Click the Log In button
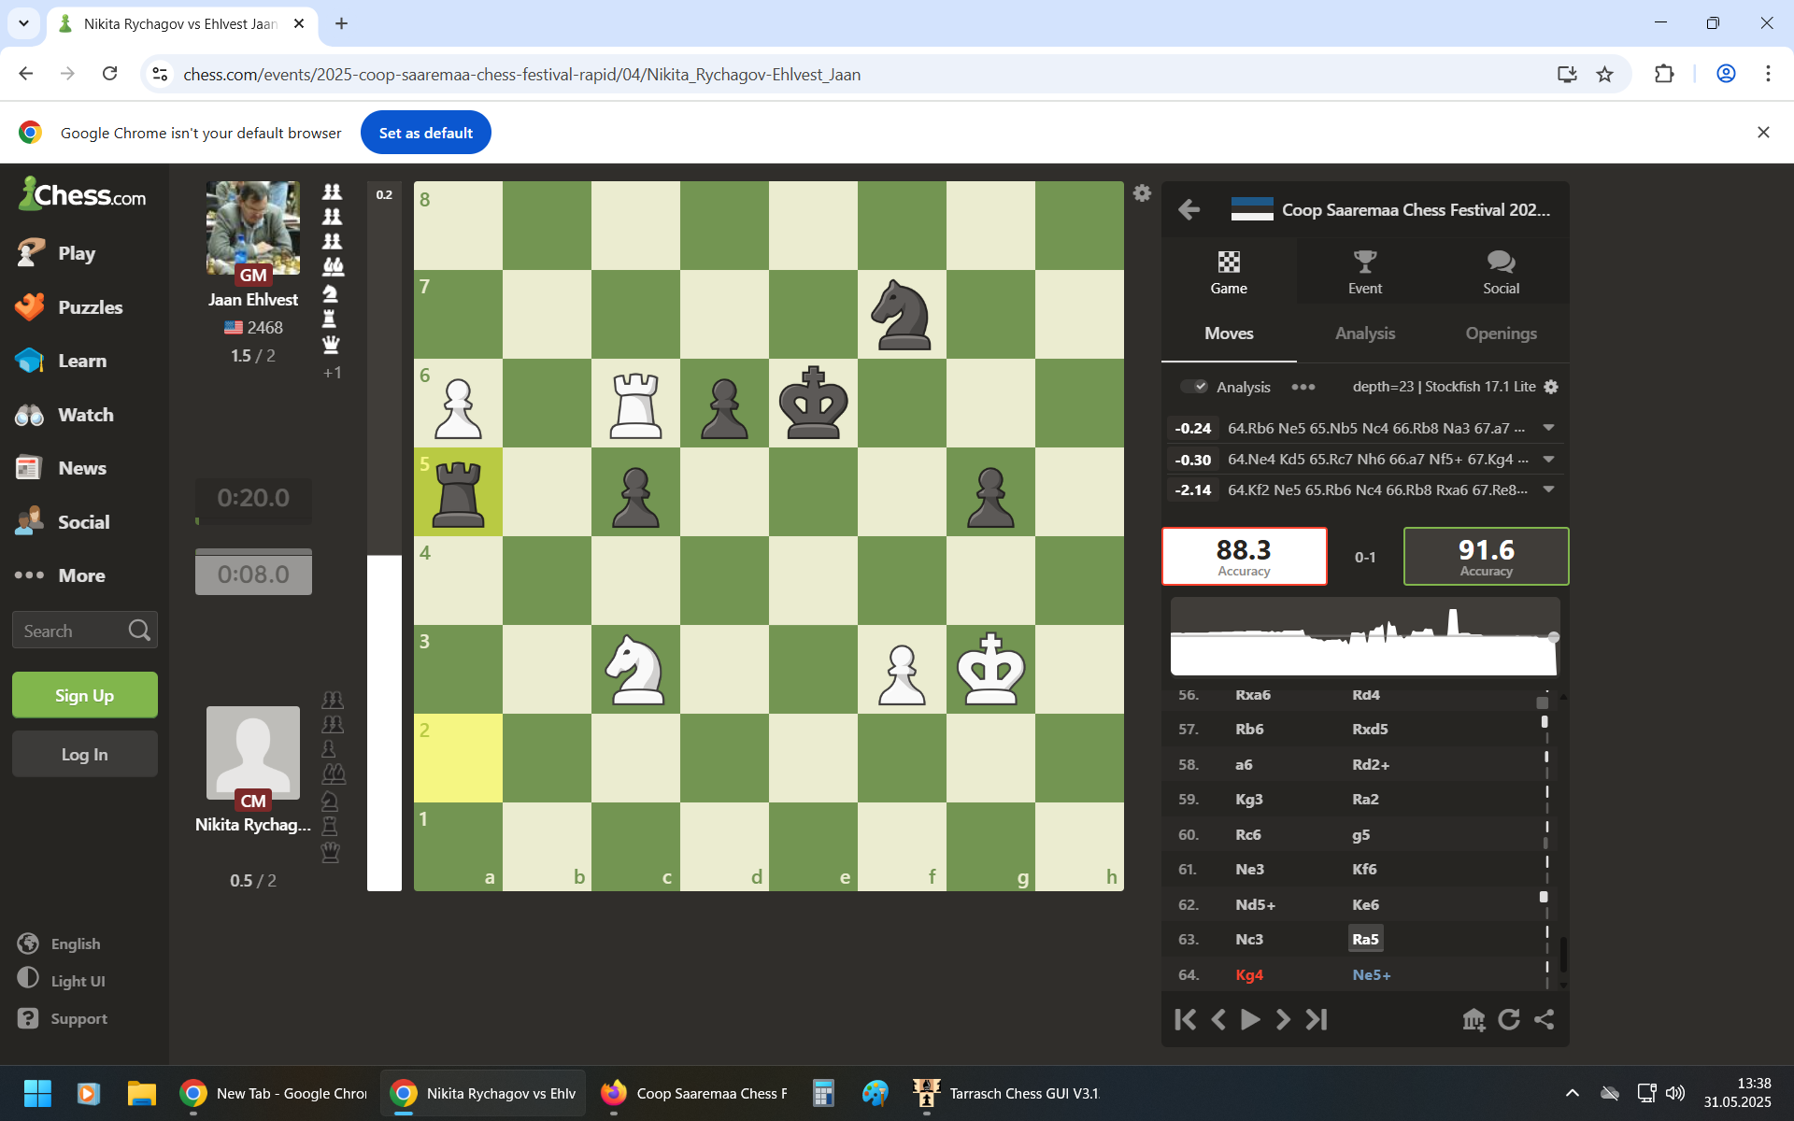The image size is (1794, 1121). coord(85,754)
